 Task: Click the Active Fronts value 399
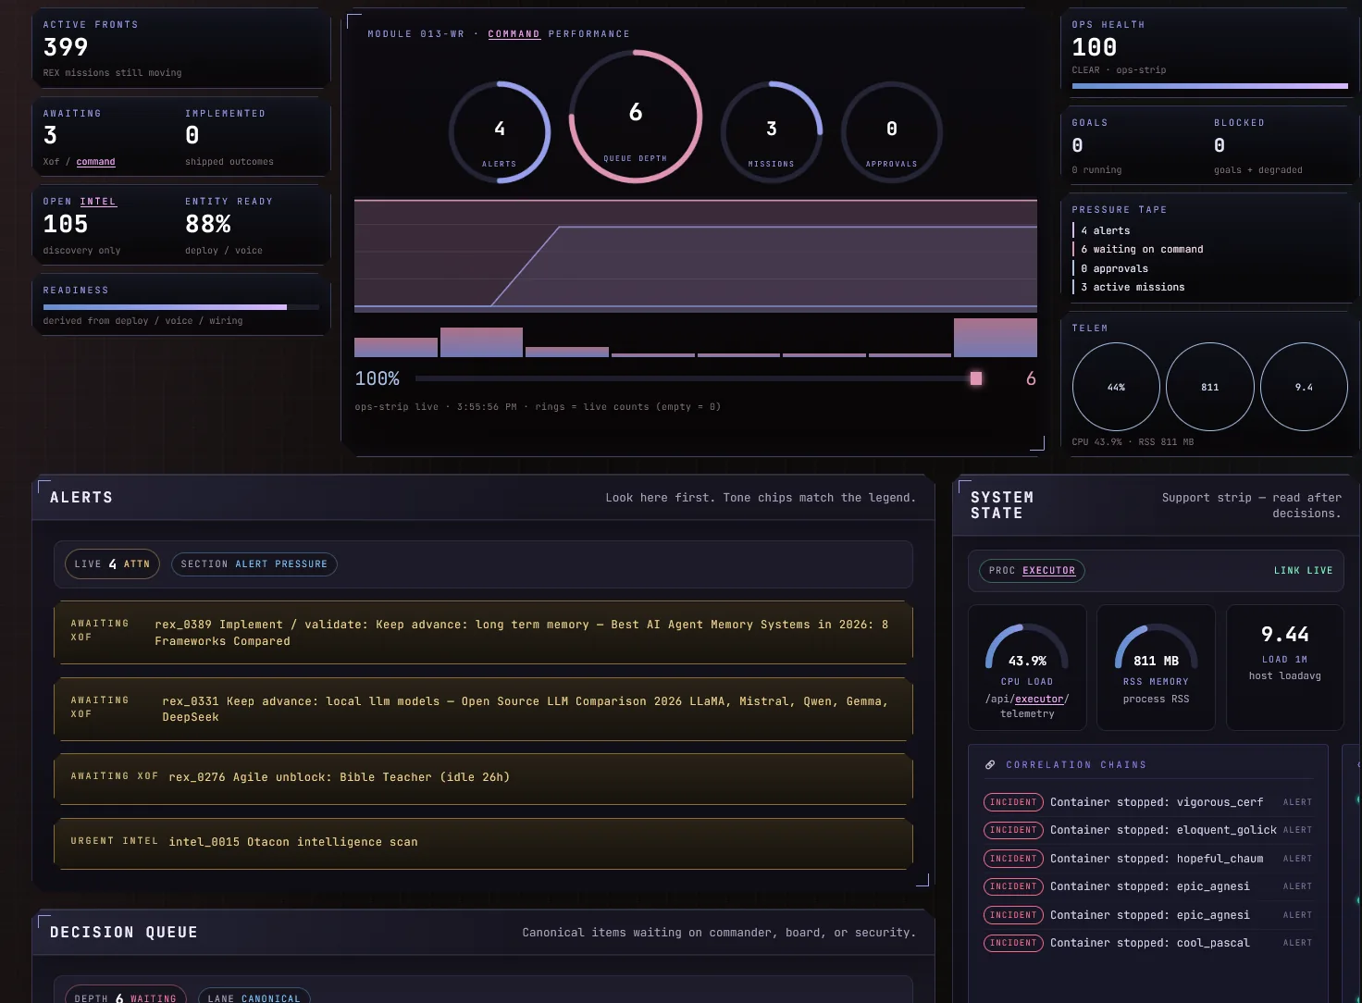pos(66,47)
